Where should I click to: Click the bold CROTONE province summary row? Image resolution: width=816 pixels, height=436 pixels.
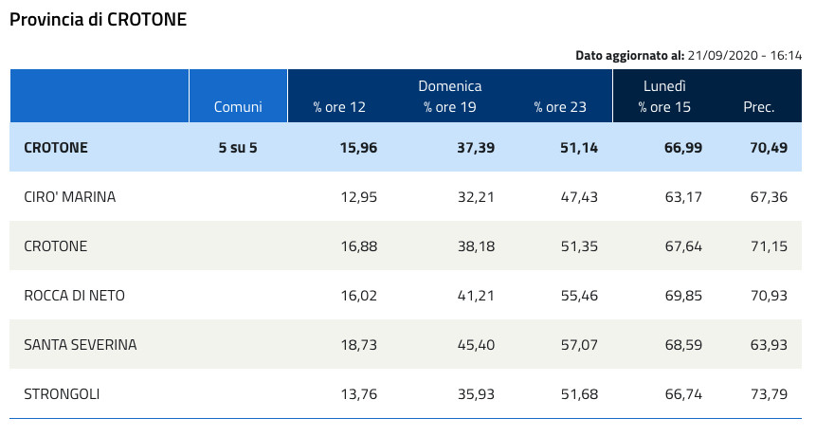pyautogui.click(x=56, y=148)
